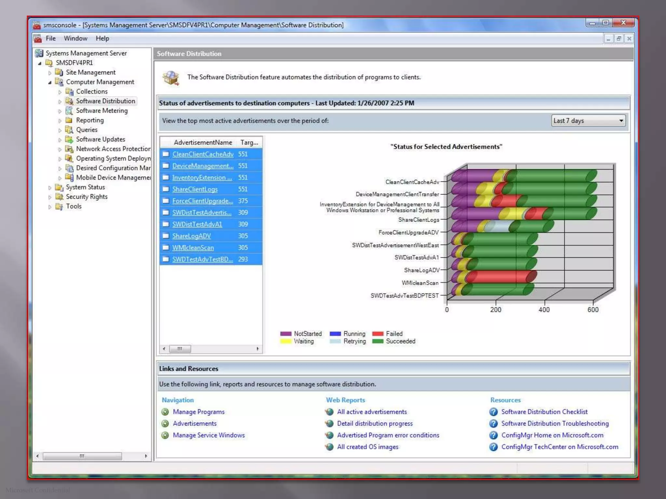
Task: Open the File menu
Action: coord(50,38)
